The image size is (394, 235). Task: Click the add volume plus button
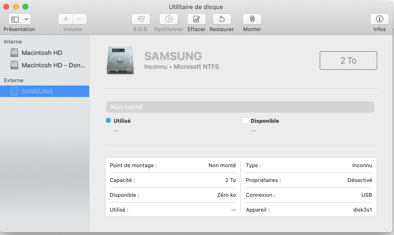66,19
